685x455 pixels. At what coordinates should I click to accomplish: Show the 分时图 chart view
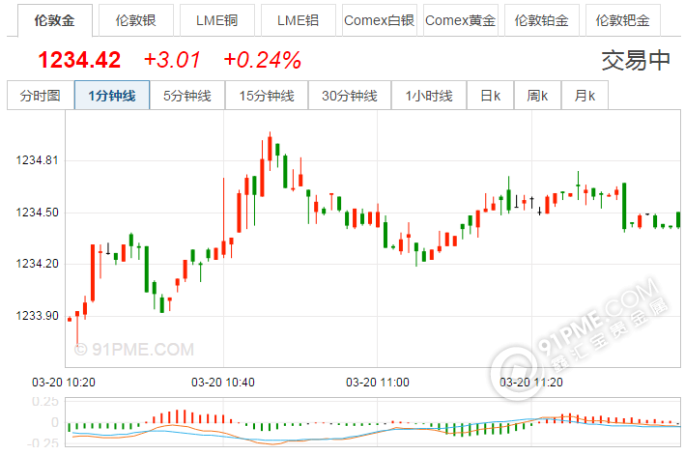click(x=41, y=96)
